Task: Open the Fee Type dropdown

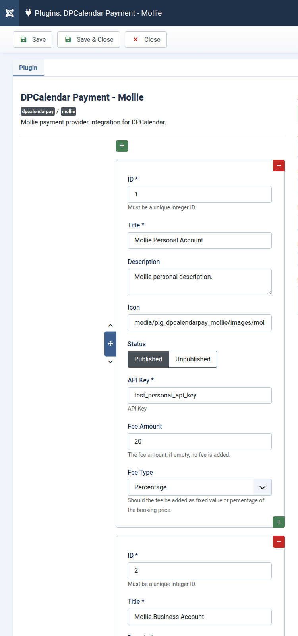Action: pos(199,487)
